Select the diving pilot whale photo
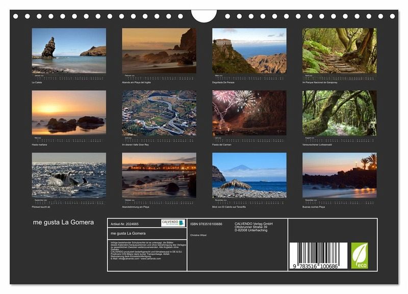 click(69, 175)
